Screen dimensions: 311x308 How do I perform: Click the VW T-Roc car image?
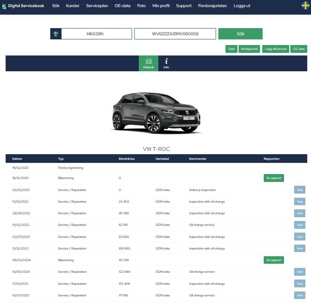156,112
